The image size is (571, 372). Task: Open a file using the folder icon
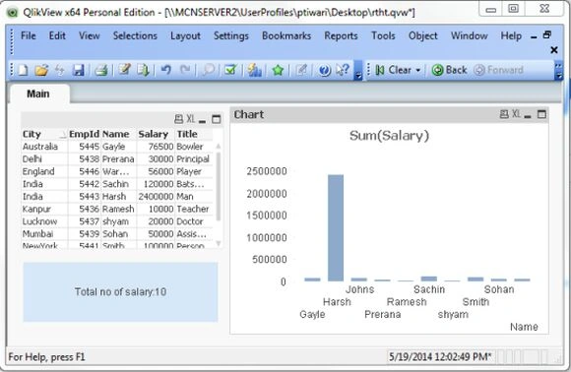(41, 70)
